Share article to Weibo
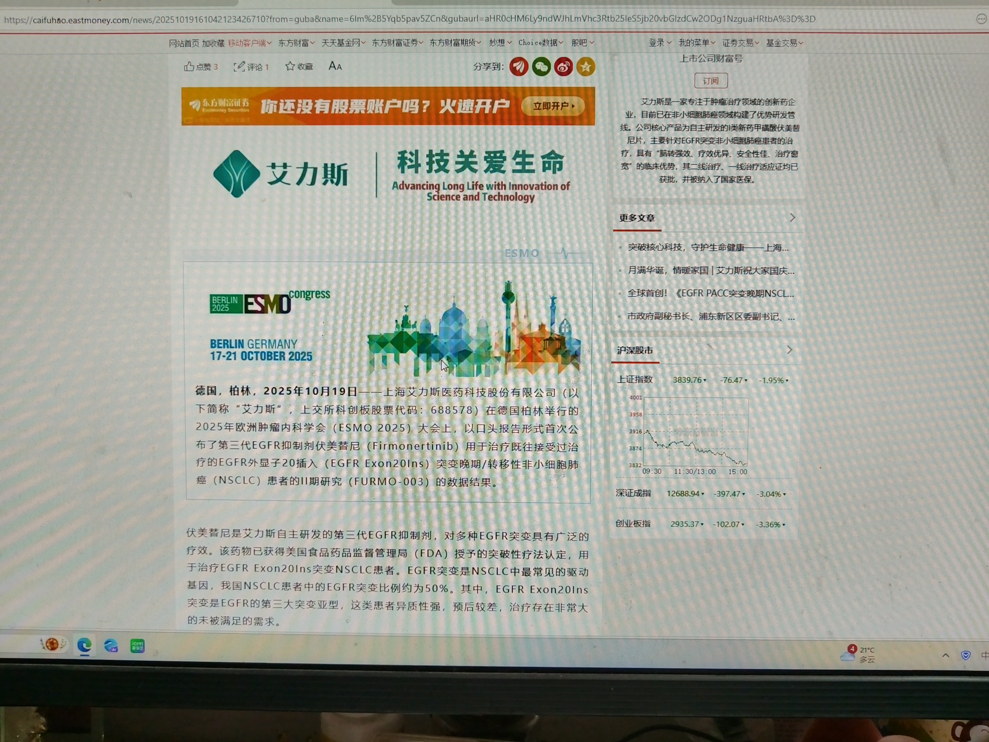 tap(563, 67)
